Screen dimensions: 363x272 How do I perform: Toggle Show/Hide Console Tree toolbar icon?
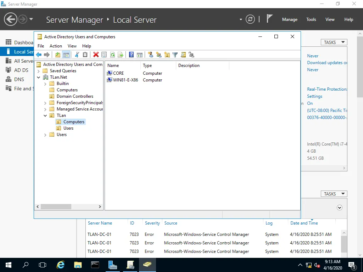[x=66, y=55]
